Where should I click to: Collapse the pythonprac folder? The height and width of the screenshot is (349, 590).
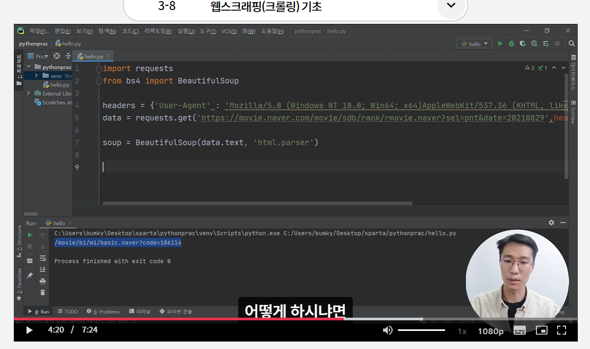coord(29,67)
